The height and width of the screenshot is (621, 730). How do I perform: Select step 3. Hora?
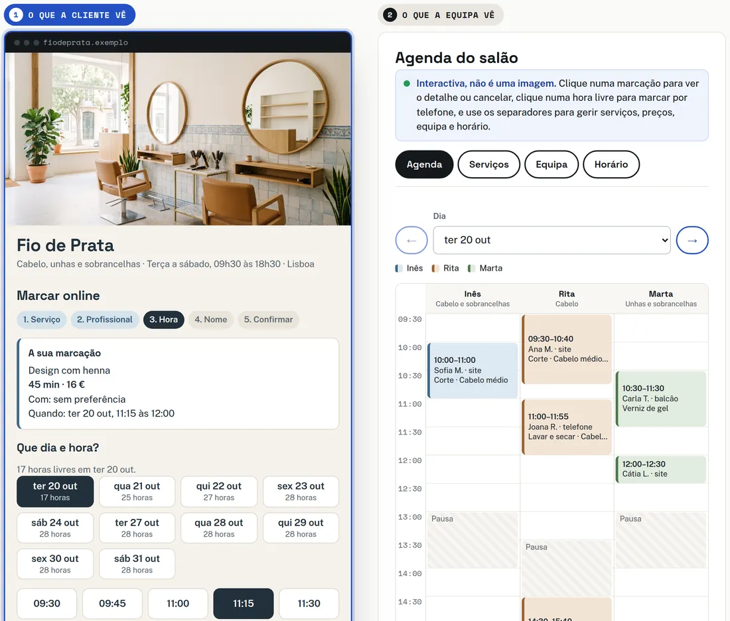pos(163,319)
